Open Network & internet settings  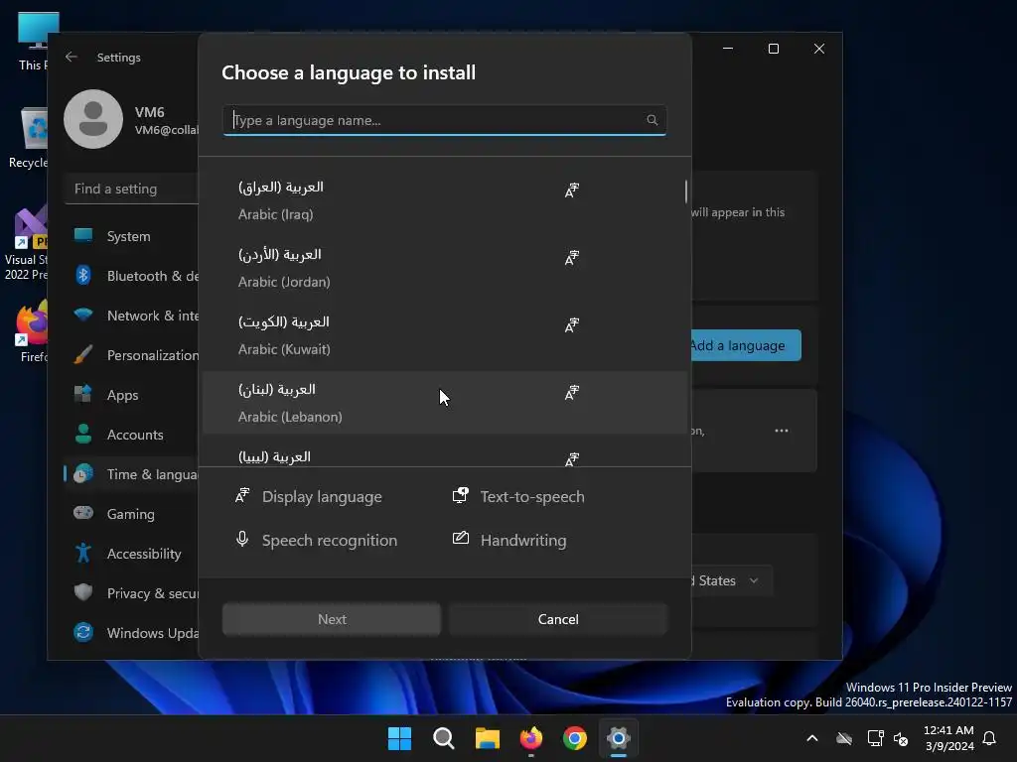131,315
